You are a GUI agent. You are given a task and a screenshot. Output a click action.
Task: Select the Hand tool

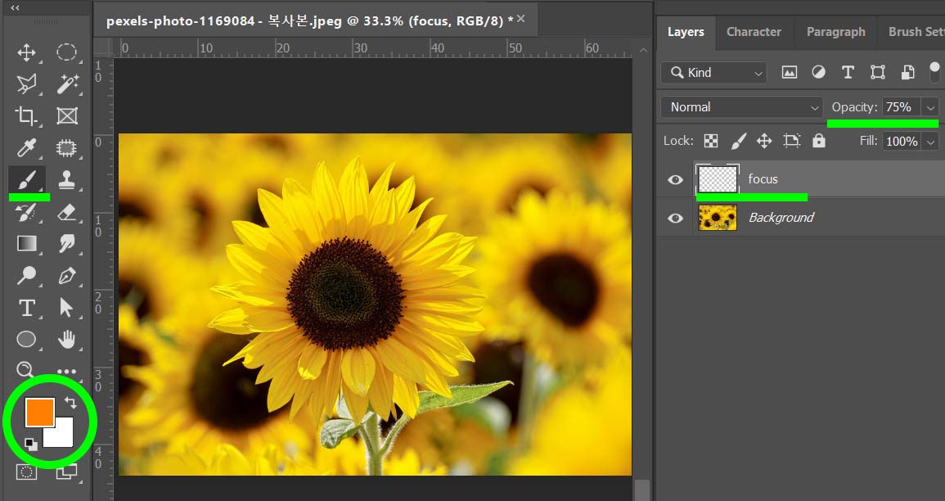[x=66, y=340]
